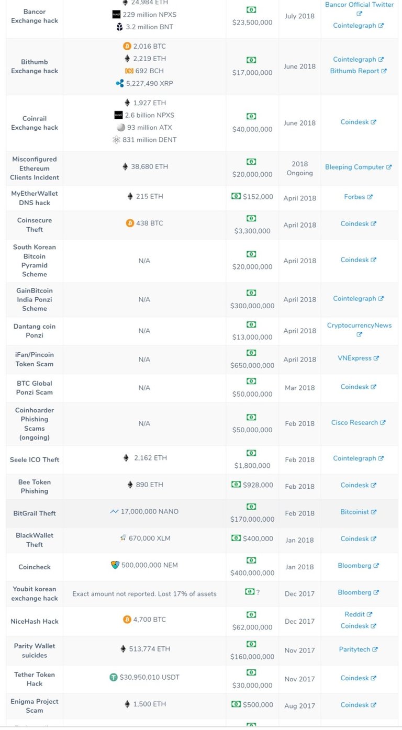Click the DENT icon beside 831 million DENT

click(x=116, y=140)
